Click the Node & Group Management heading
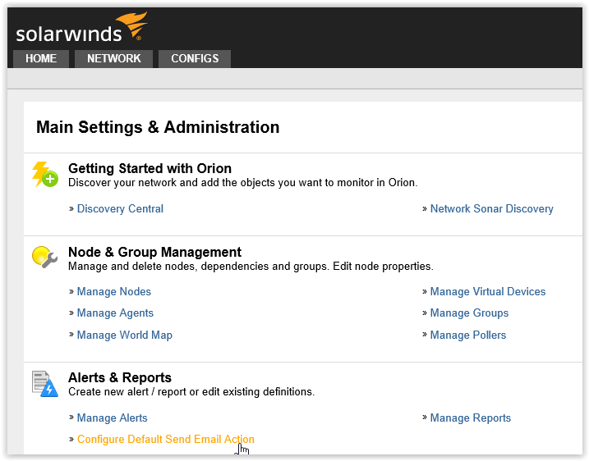This screenshot has width=589, height=461. tap(154, 252)
